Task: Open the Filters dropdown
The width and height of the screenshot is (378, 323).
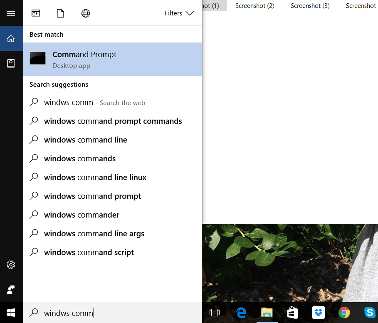Action: (x=173, y=13)
